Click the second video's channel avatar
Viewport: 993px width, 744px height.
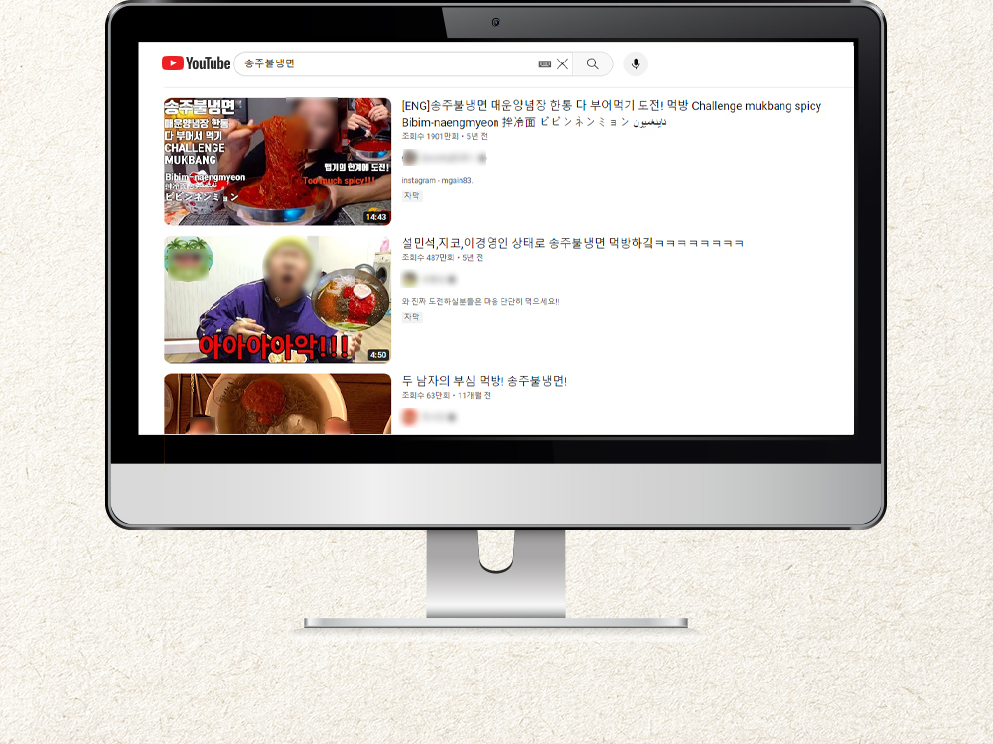[409, 279]
